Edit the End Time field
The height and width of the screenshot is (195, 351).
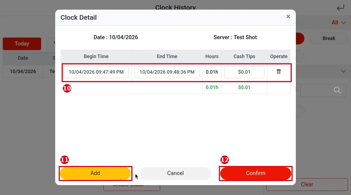click(x=167, y=72)
